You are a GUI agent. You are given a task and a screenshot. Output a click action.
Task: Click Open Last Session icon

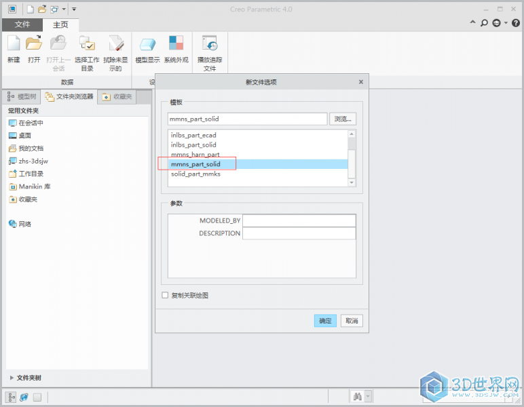[58, 43]
